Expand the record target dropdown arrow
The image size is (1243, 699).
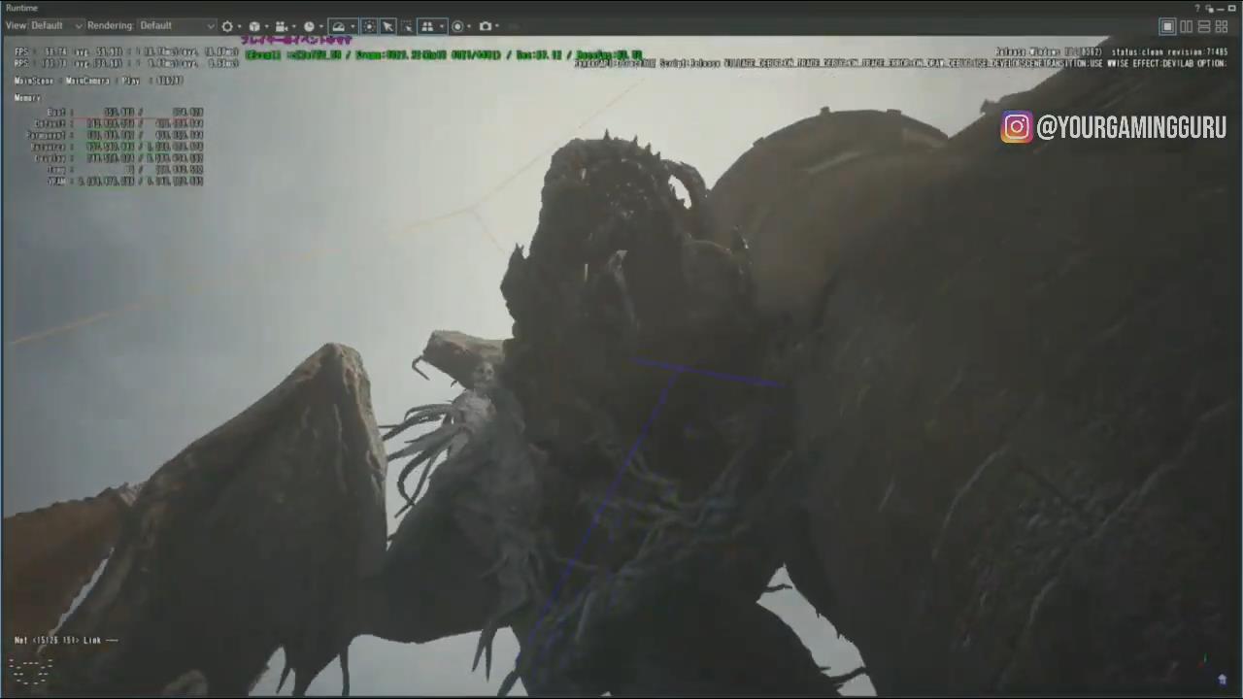pyautogui.click(x=469, y=26)
